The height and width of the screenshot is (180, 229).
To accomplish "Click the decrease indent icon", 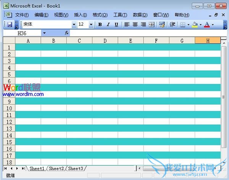I will 173,24.
